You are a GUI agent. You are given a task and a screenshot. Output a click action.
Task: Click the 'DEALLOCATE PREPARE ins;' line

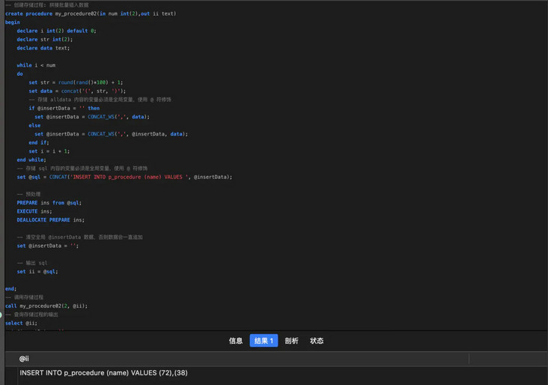pos(51,220)
